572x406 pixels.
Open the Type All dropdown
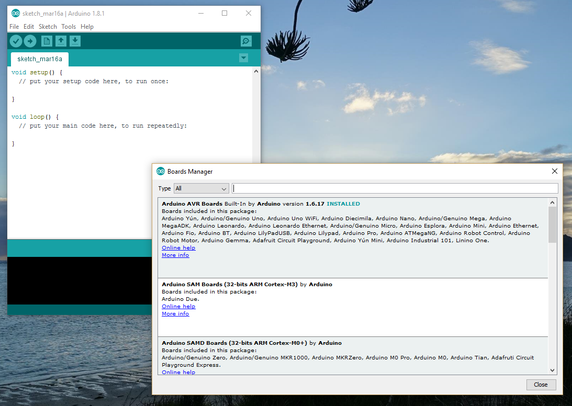point(201,188)
